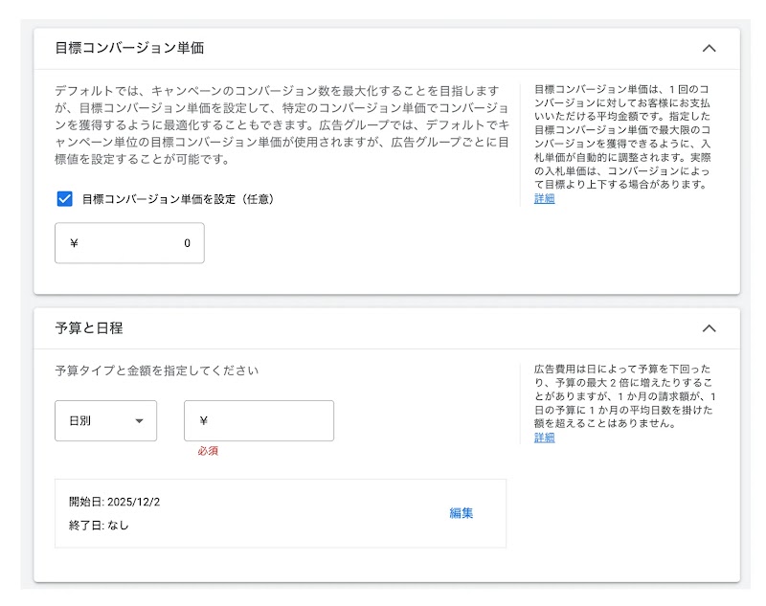Click the 0 value in the CPA input
This screenshot has height=606, width=766.
189,243
